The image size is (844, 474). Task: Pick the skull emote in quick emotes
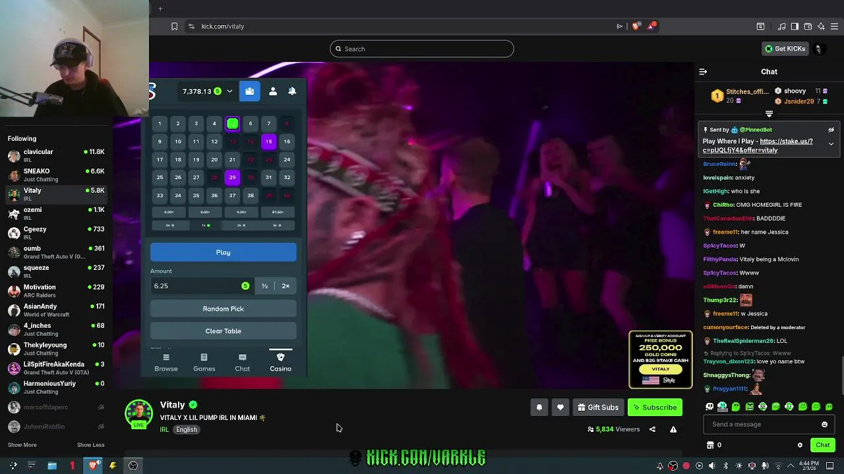709,407
